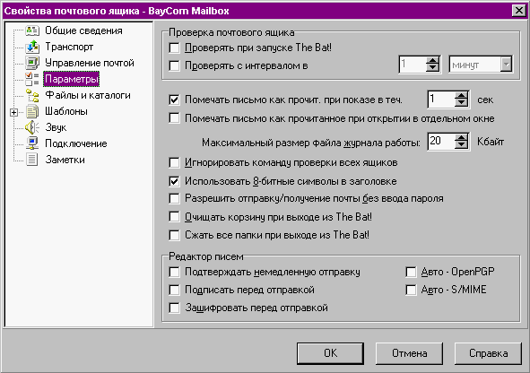Open the Звук section label in tree
Viewport: 530px width, 373px height.
click(x=56, y=127)
